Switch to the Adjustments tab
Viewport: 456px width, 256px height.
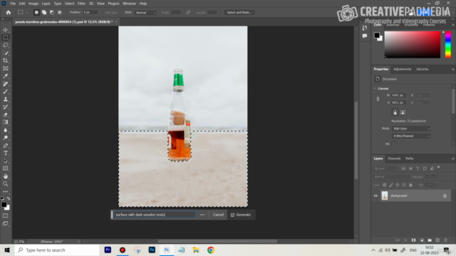(x=402, y=69)
